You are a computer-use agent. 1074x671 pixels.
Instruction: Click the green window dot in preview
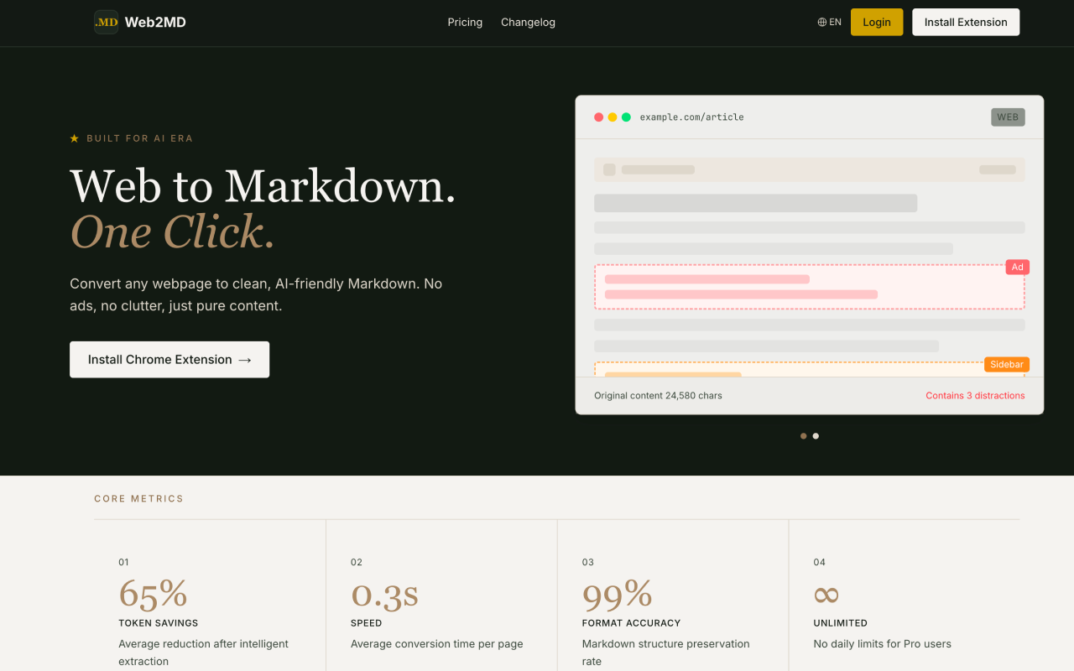coord(626,117)
